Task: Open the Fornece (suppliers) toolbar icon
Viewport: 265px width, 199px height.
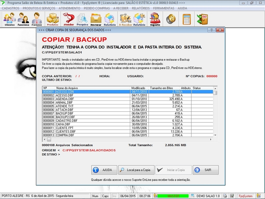Action: [x=37, y=19]
